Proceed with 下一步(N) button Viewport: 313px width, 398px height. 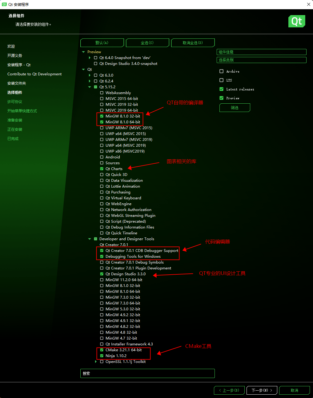click(262, 390)
